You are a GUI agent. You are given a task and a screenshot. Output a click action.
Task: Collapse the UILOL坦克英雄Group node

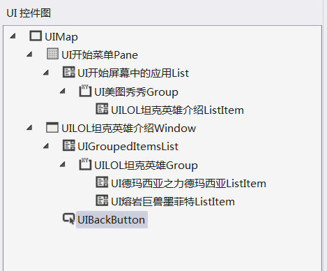click(x=62, y=164)
